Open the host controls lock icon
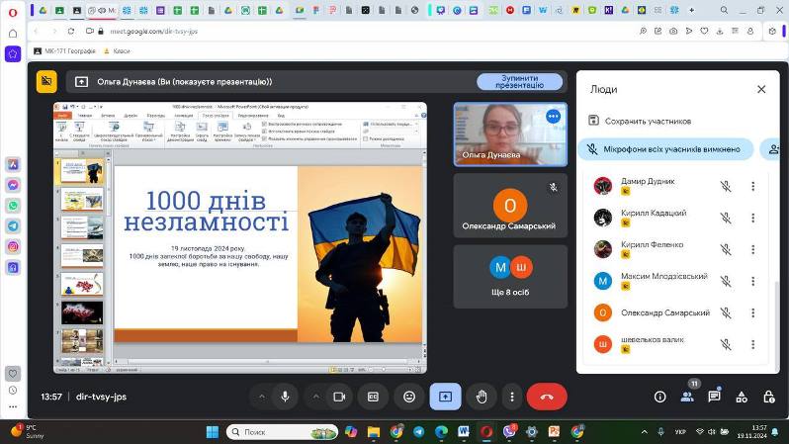The height and width of the screenshot is (444, 789). click(x=768, y=397)
